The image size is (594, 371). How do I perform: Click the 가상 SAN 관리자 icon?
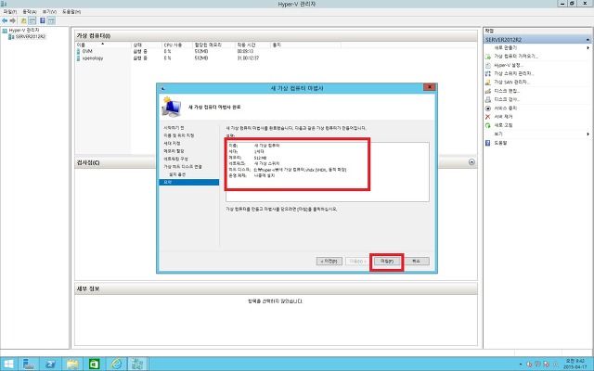click(x=488, y=83)
